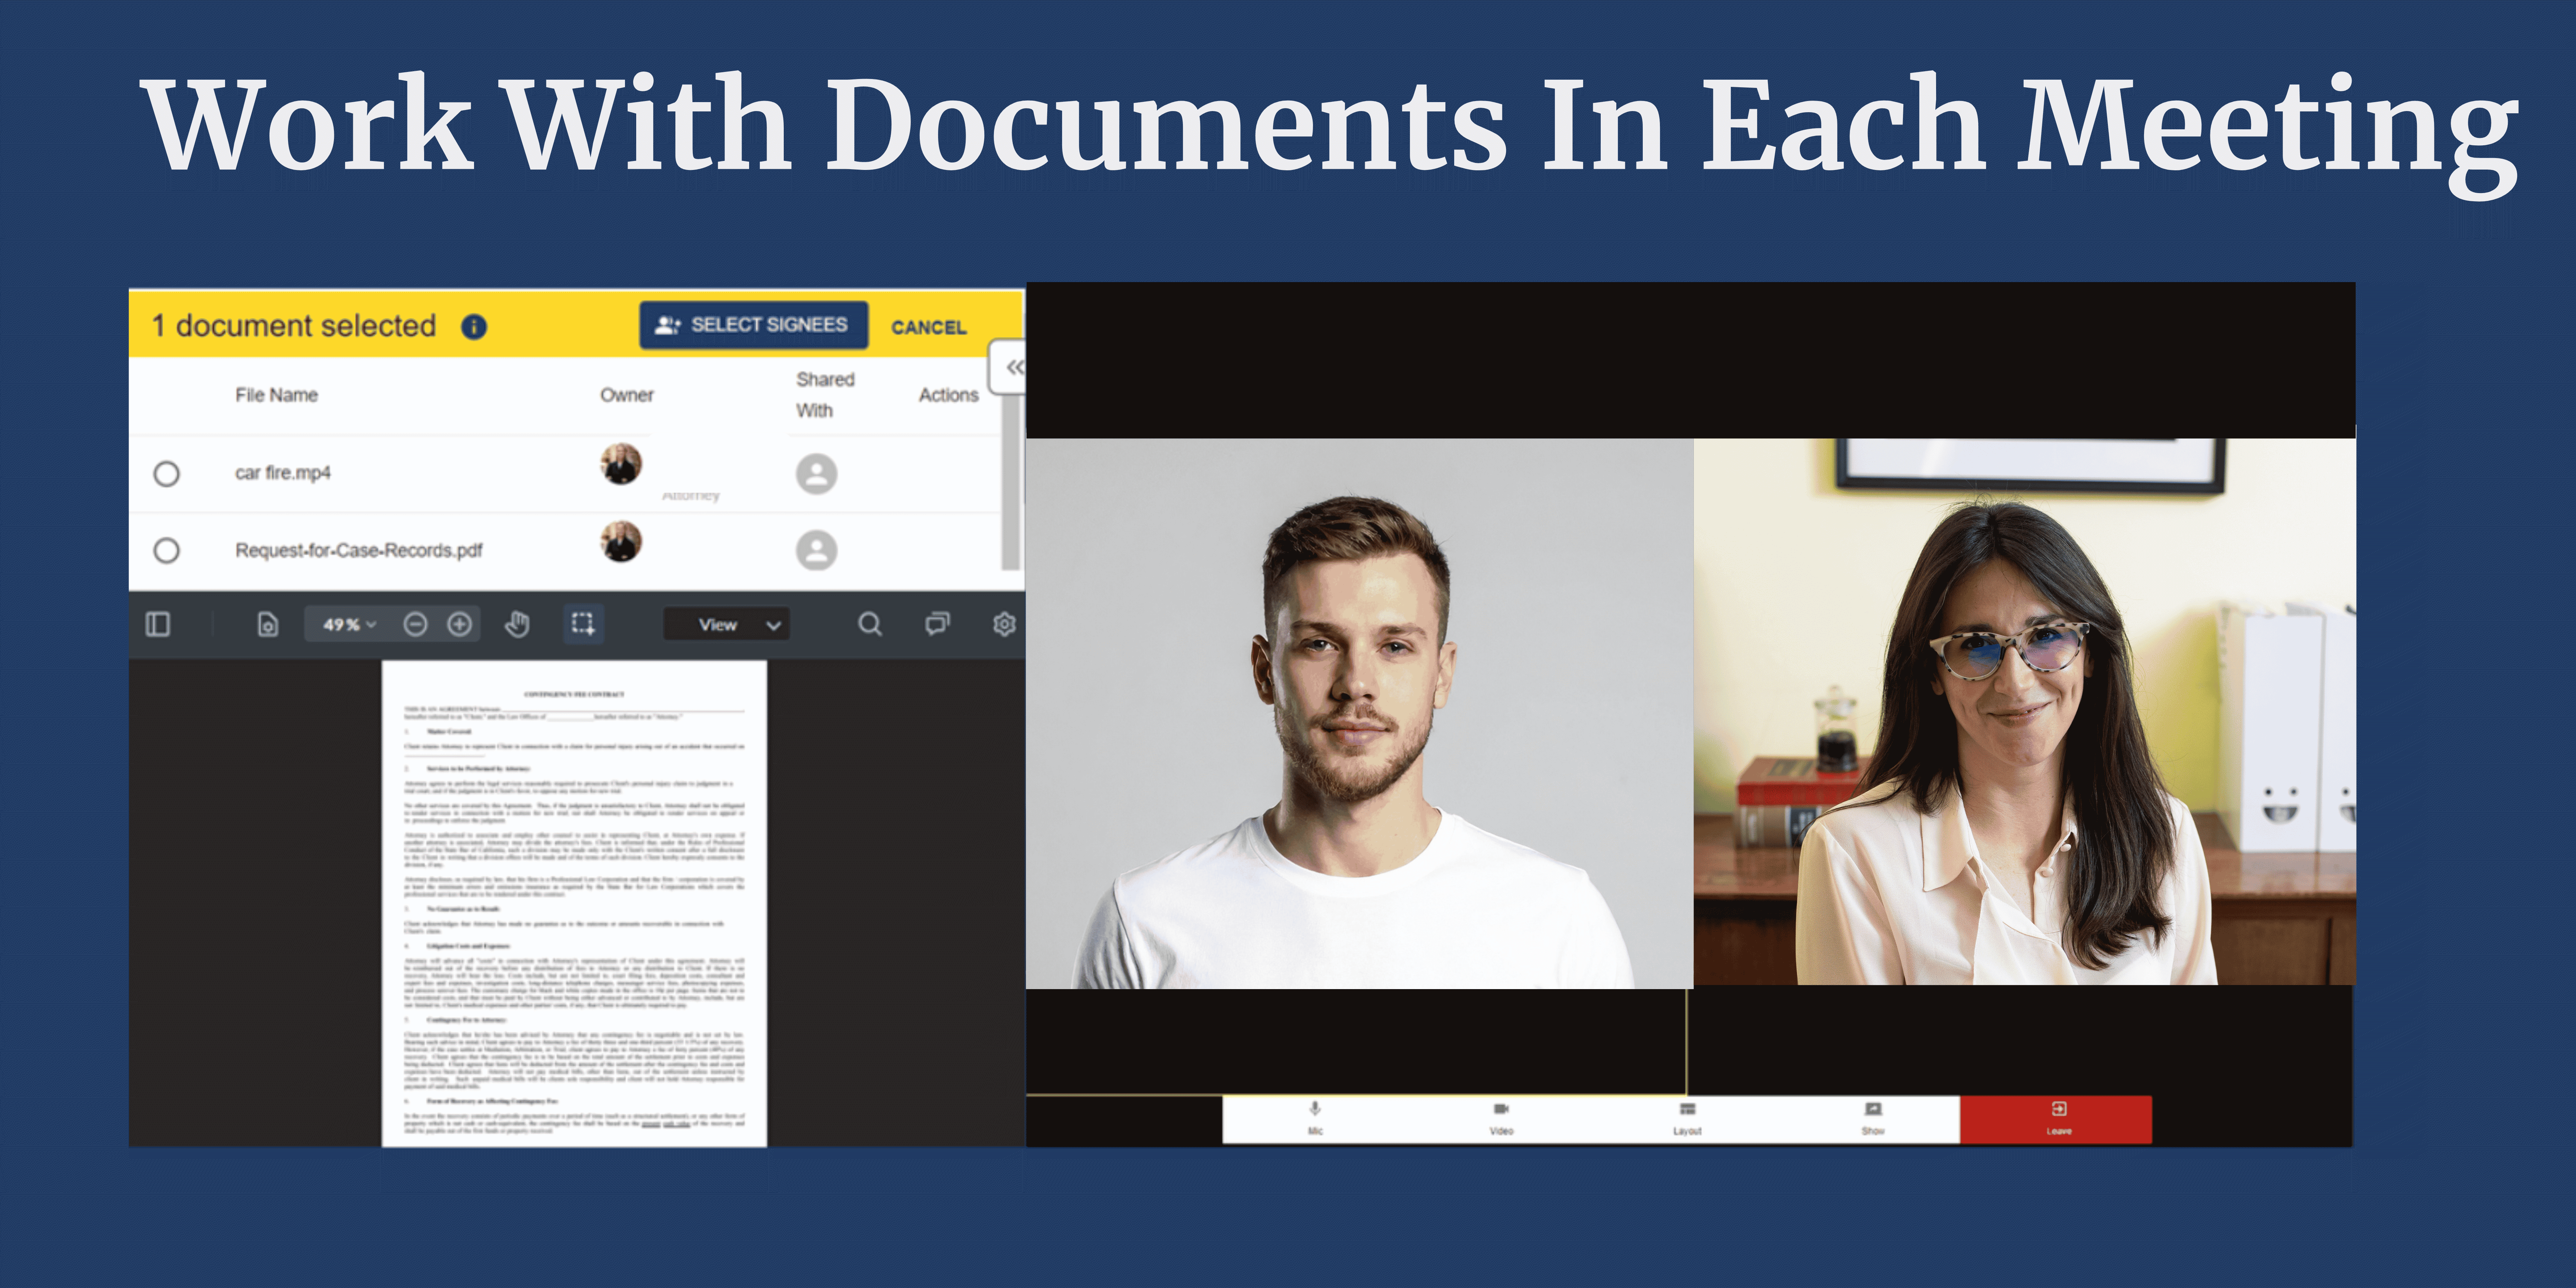Select the marquee selection tool
Image resolution: width=2576 pixels, height=1288 pixels.
click(582, 625)
